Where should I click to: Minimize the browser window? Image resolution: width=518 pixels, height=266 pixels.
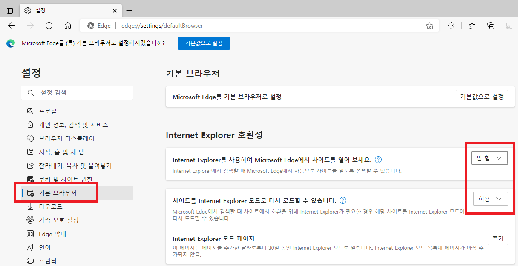click(511, 9)
